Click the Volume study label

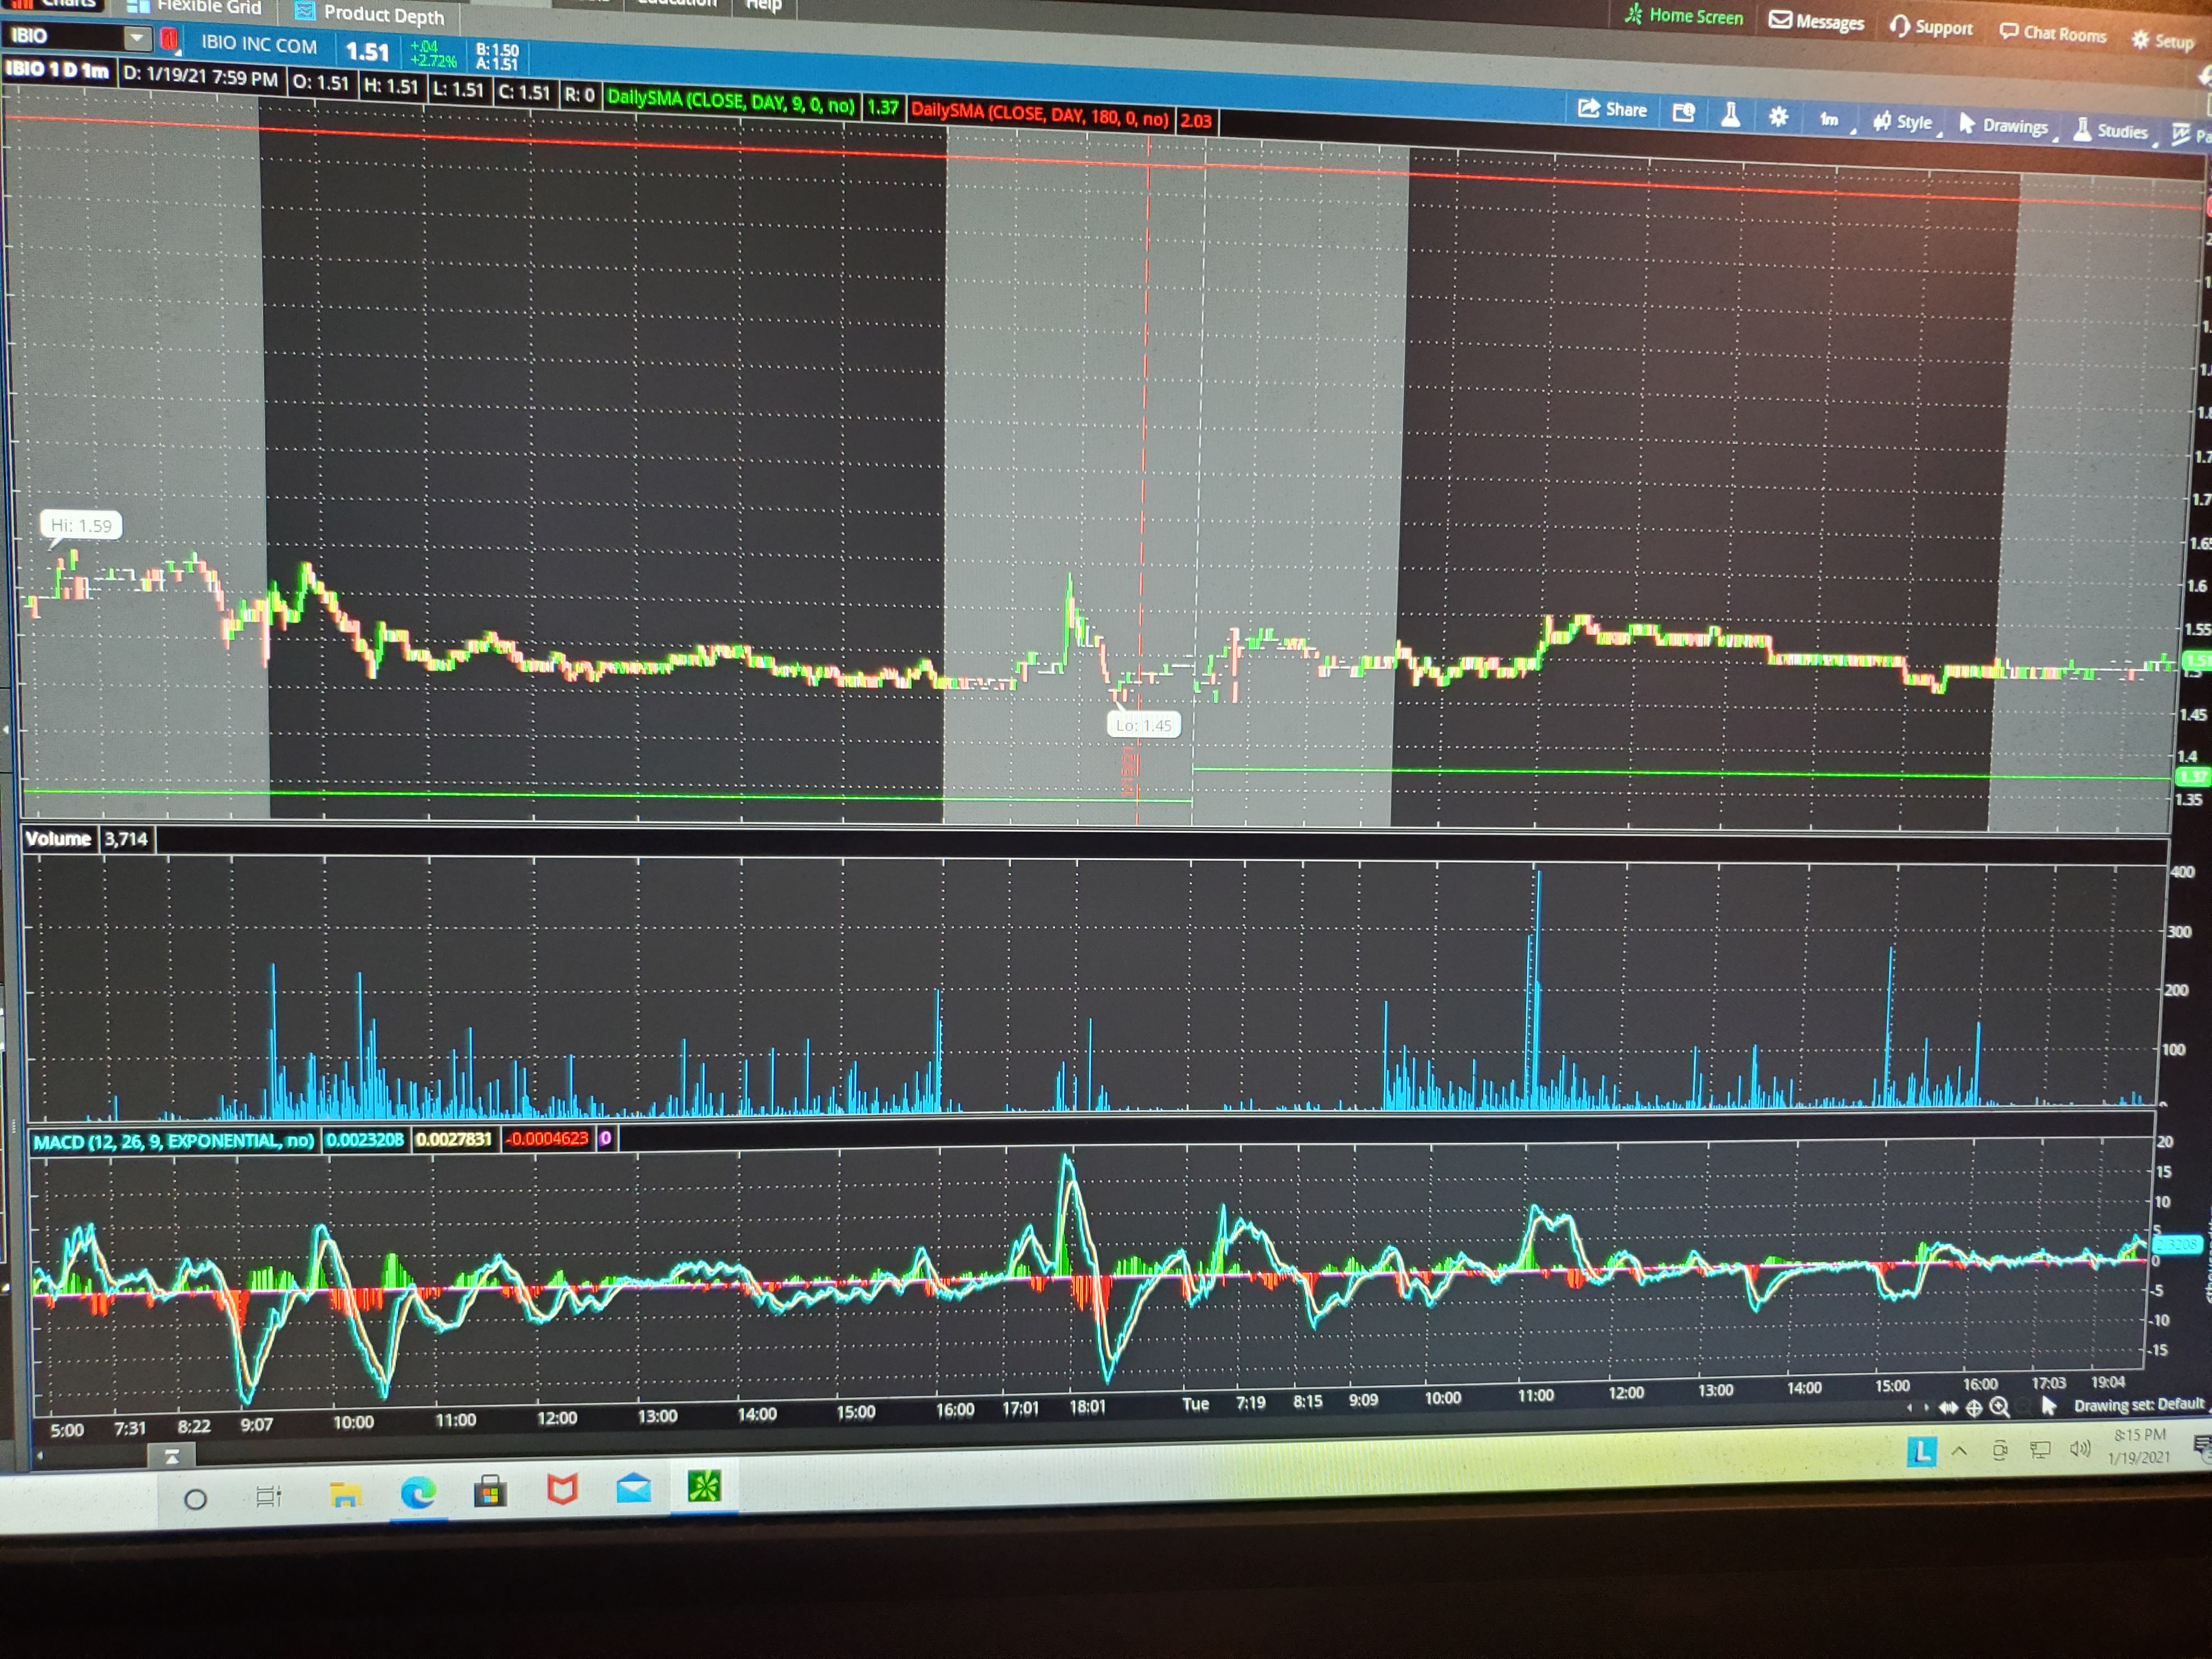coord(58,838)
